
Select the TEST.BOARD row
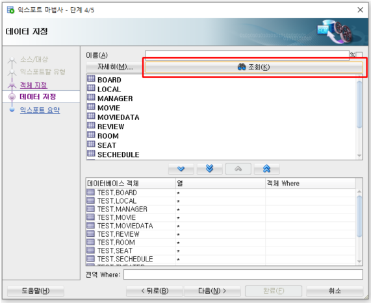(220, 193)
